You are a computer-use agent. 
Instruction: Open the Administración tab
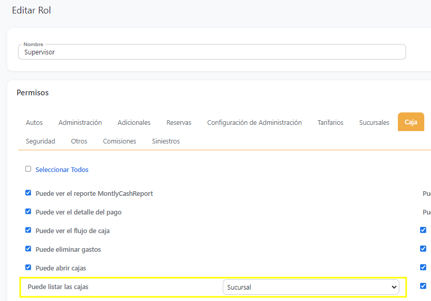[x=80, y=123]
